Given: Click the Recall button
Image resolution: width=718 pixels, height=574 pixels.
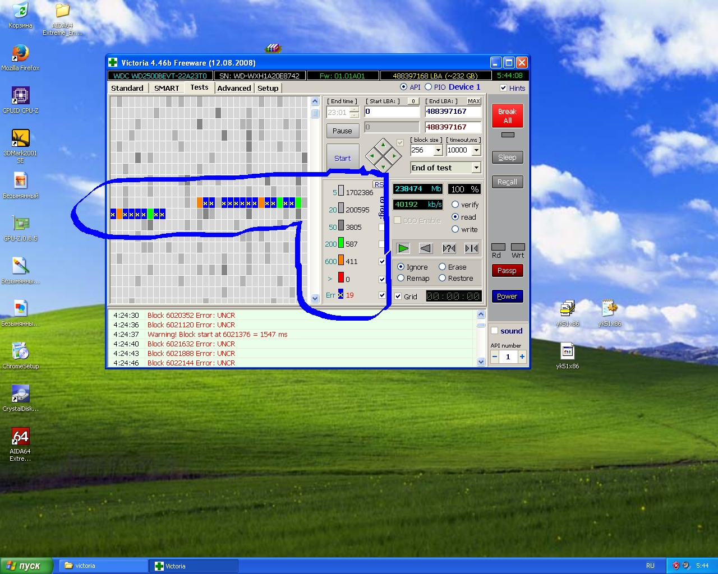Looking at the screenshot, I should click(507, 182).
